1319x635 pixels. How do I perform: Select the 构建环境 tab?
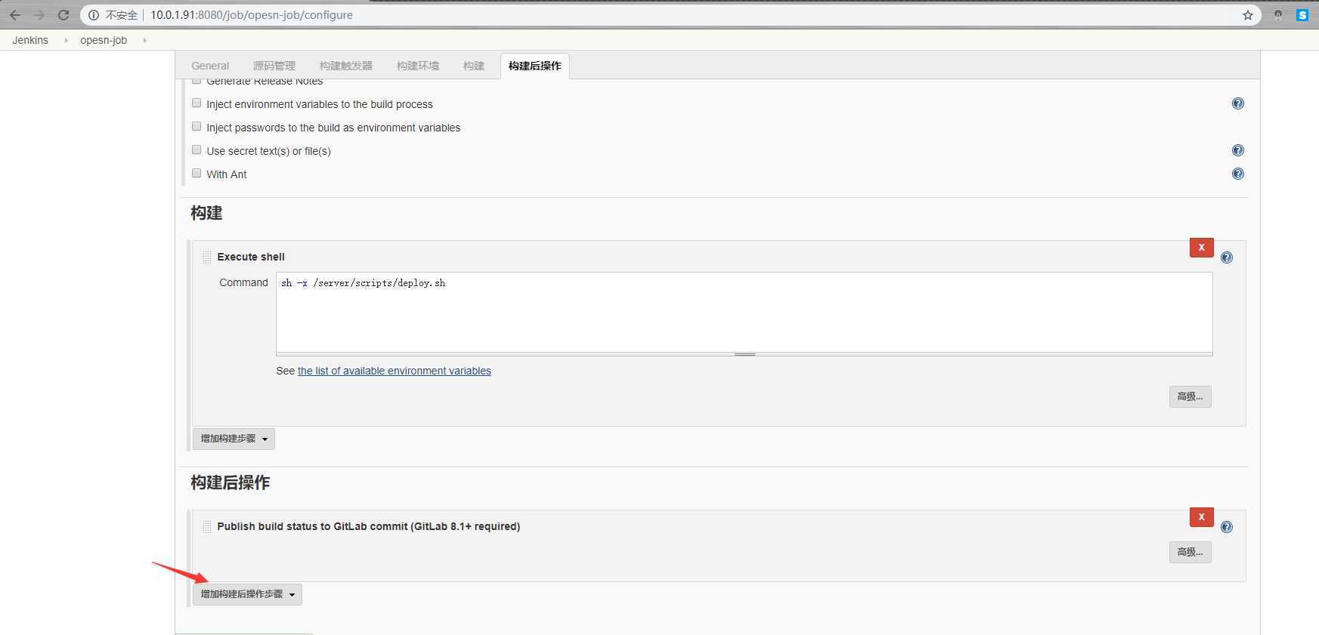(x=418, y=66)
